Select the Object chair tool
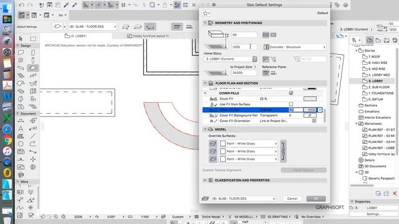The image size is (399, 224). [x=33, y=99]
